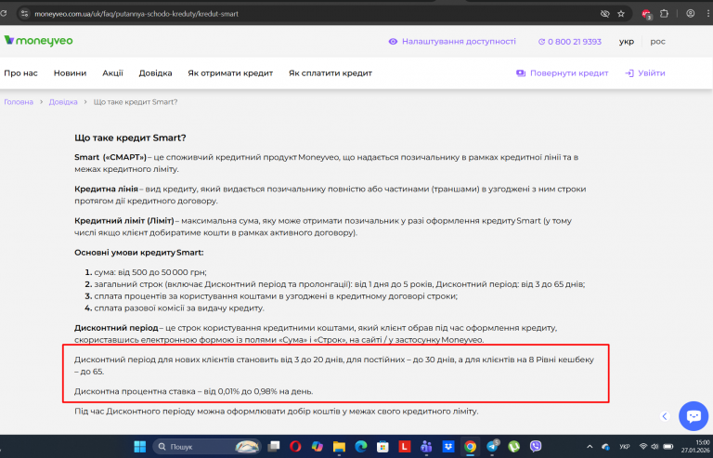Open Як отримати кредит page

coord(230,72)
